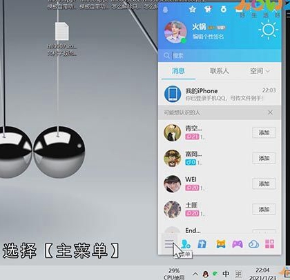Click the name 土匪 in suggestions
Image resolution: width=290 pixels, height=280 pixels.
pos(191,205)
